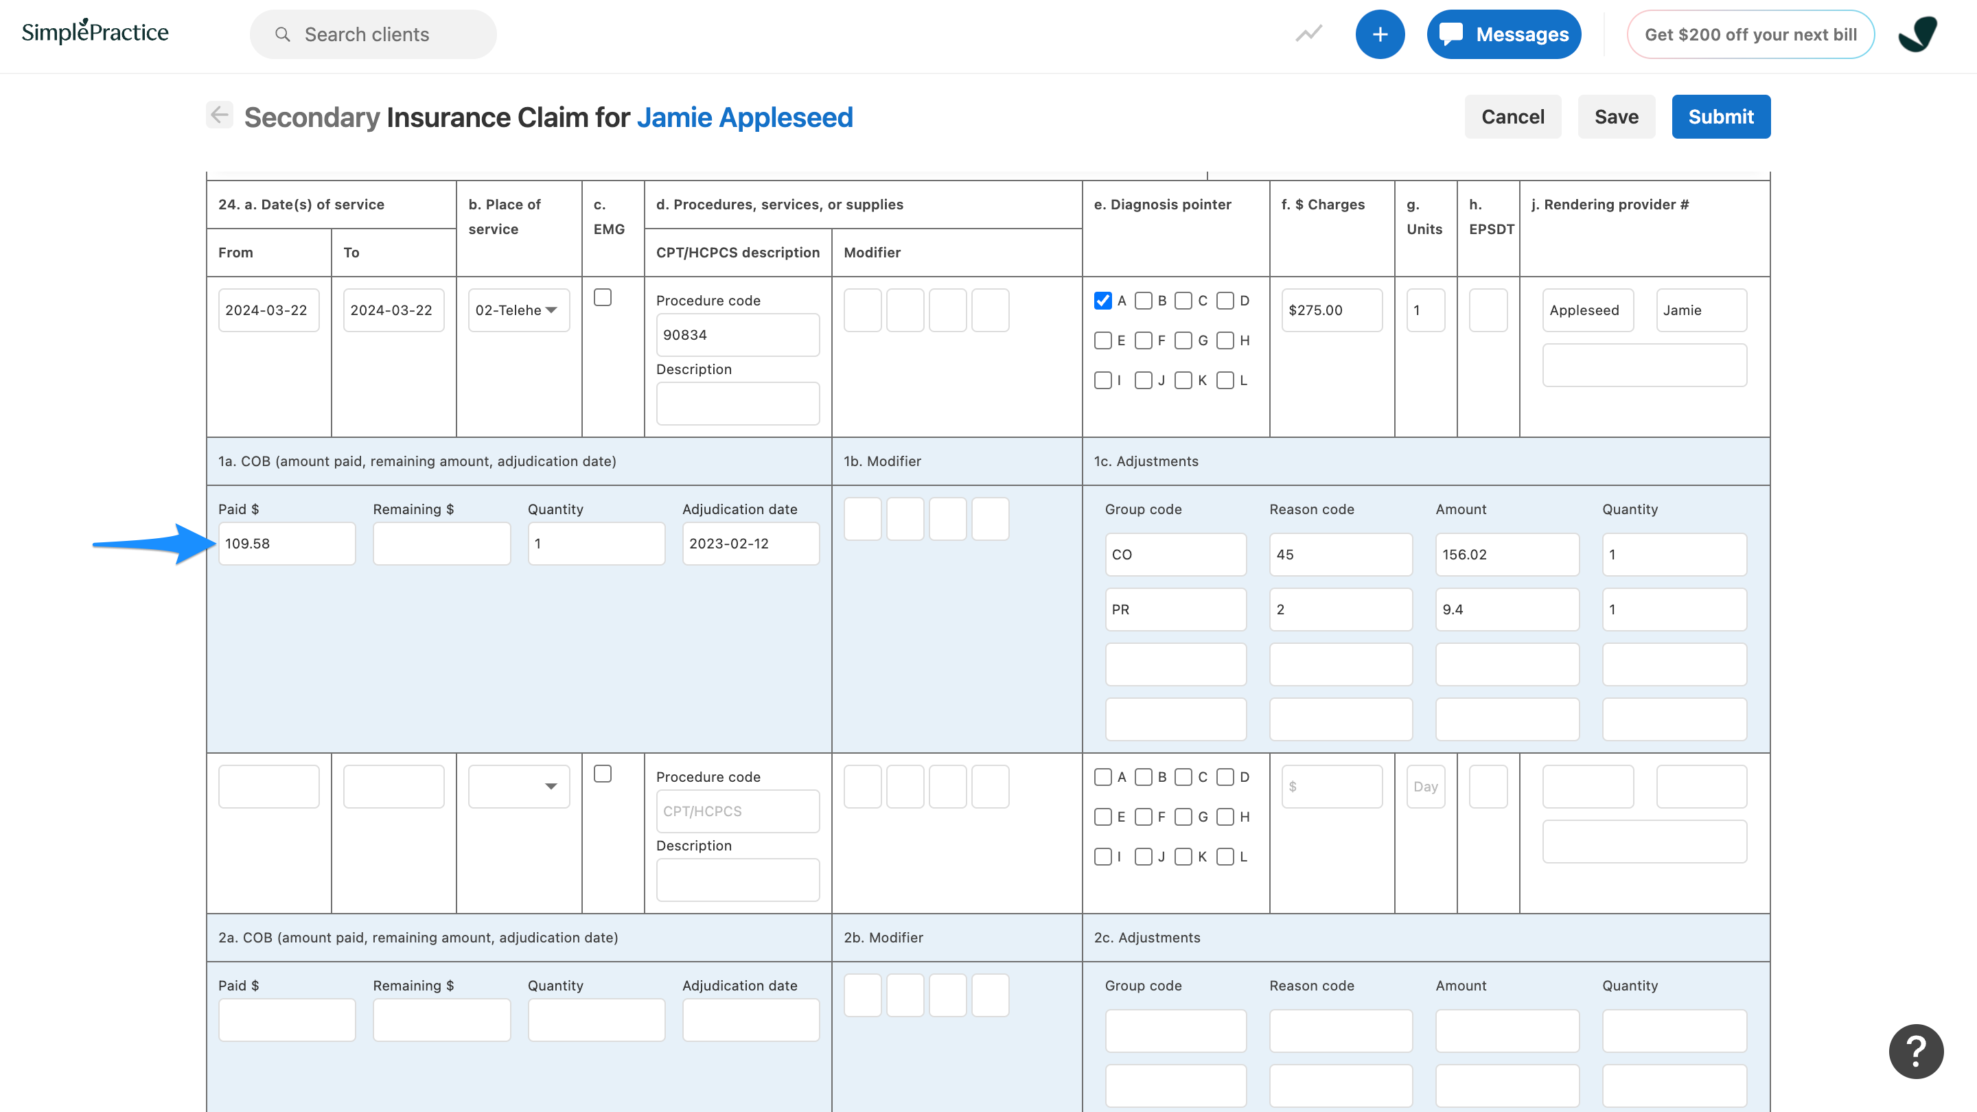Focus the Search clients field

373,34
